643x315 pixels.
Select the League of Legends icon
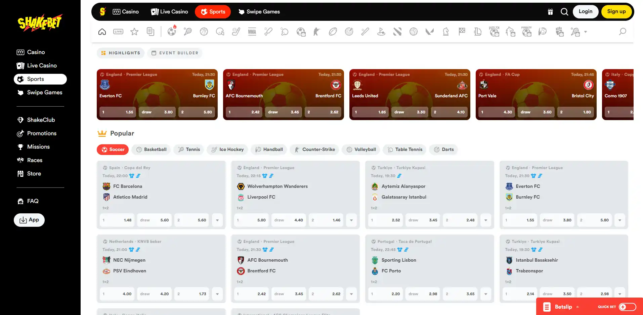[478, 32]
